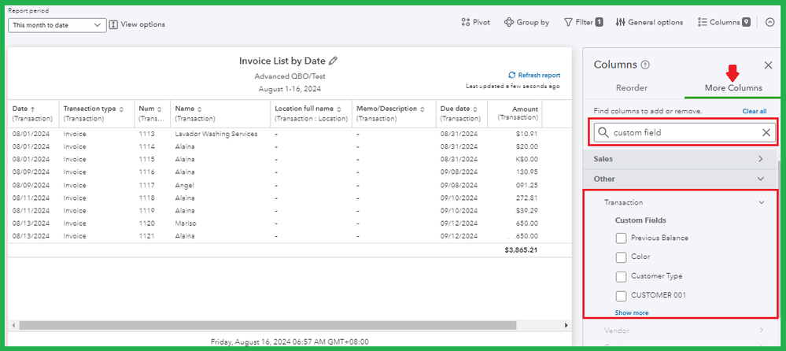Click the Refresh report link
The image size is (786, 351).
click(x=534, y=76)
